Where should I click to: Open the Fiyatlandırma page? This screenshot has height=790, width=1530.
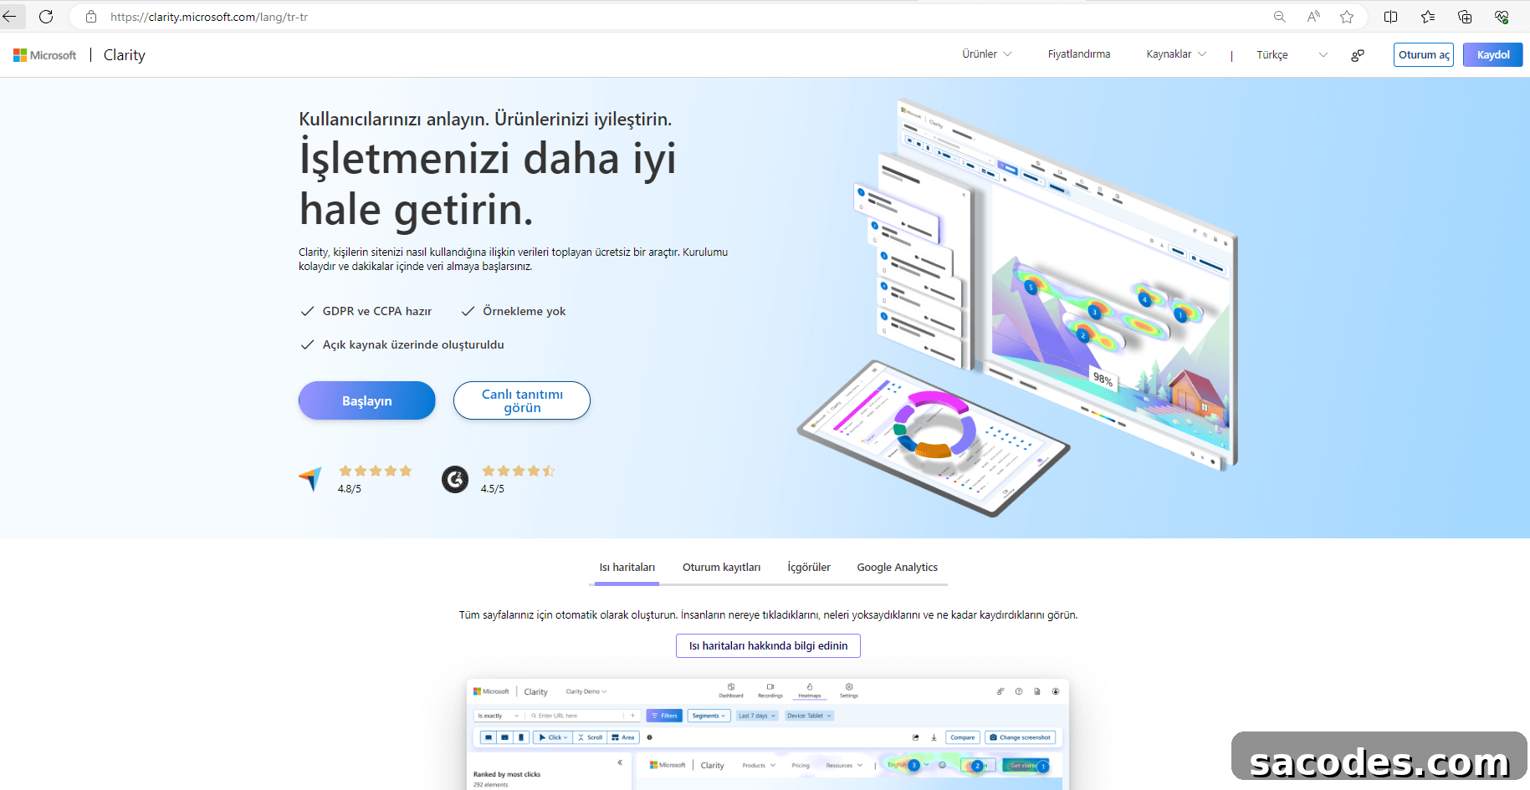(x=1079, y=54)
